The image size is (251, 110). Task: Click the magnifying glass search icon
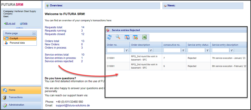pos(118,37)
